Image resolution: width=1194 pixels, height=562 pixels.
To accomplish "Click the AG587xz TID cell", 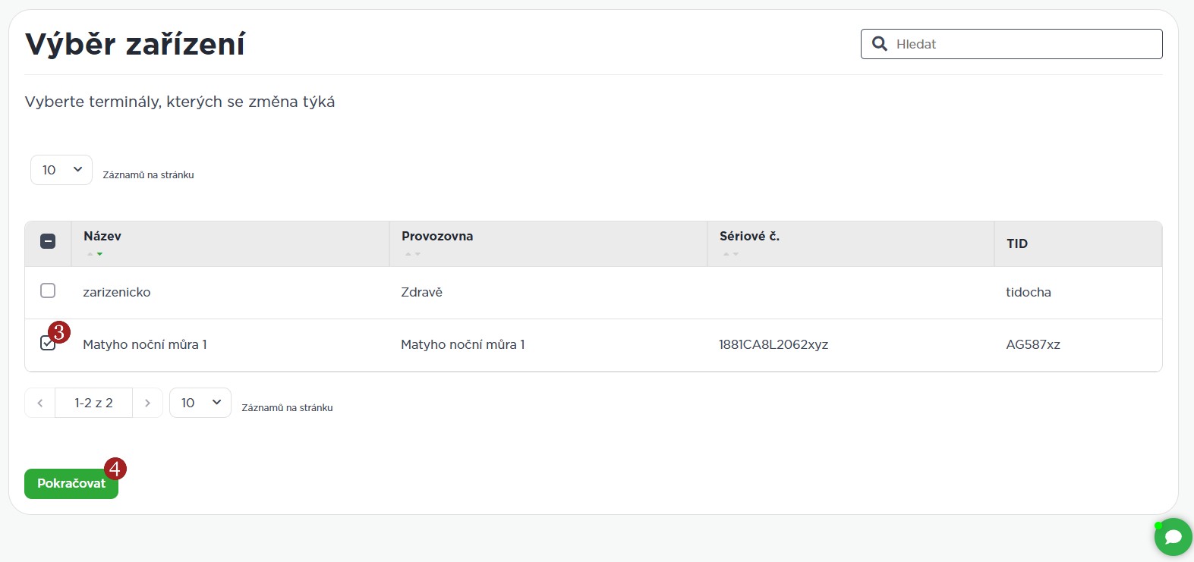I will [x=1032, y=344].
